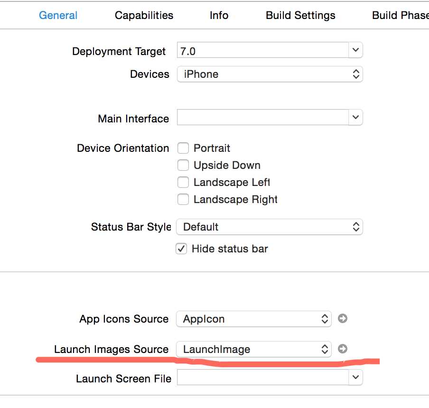Switch to the Capabilities tab

pyautogui.click(x=144, y=15)
